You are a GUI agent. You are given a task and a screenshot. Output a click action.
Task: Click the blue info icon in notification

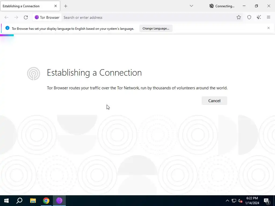coord(7,28)
